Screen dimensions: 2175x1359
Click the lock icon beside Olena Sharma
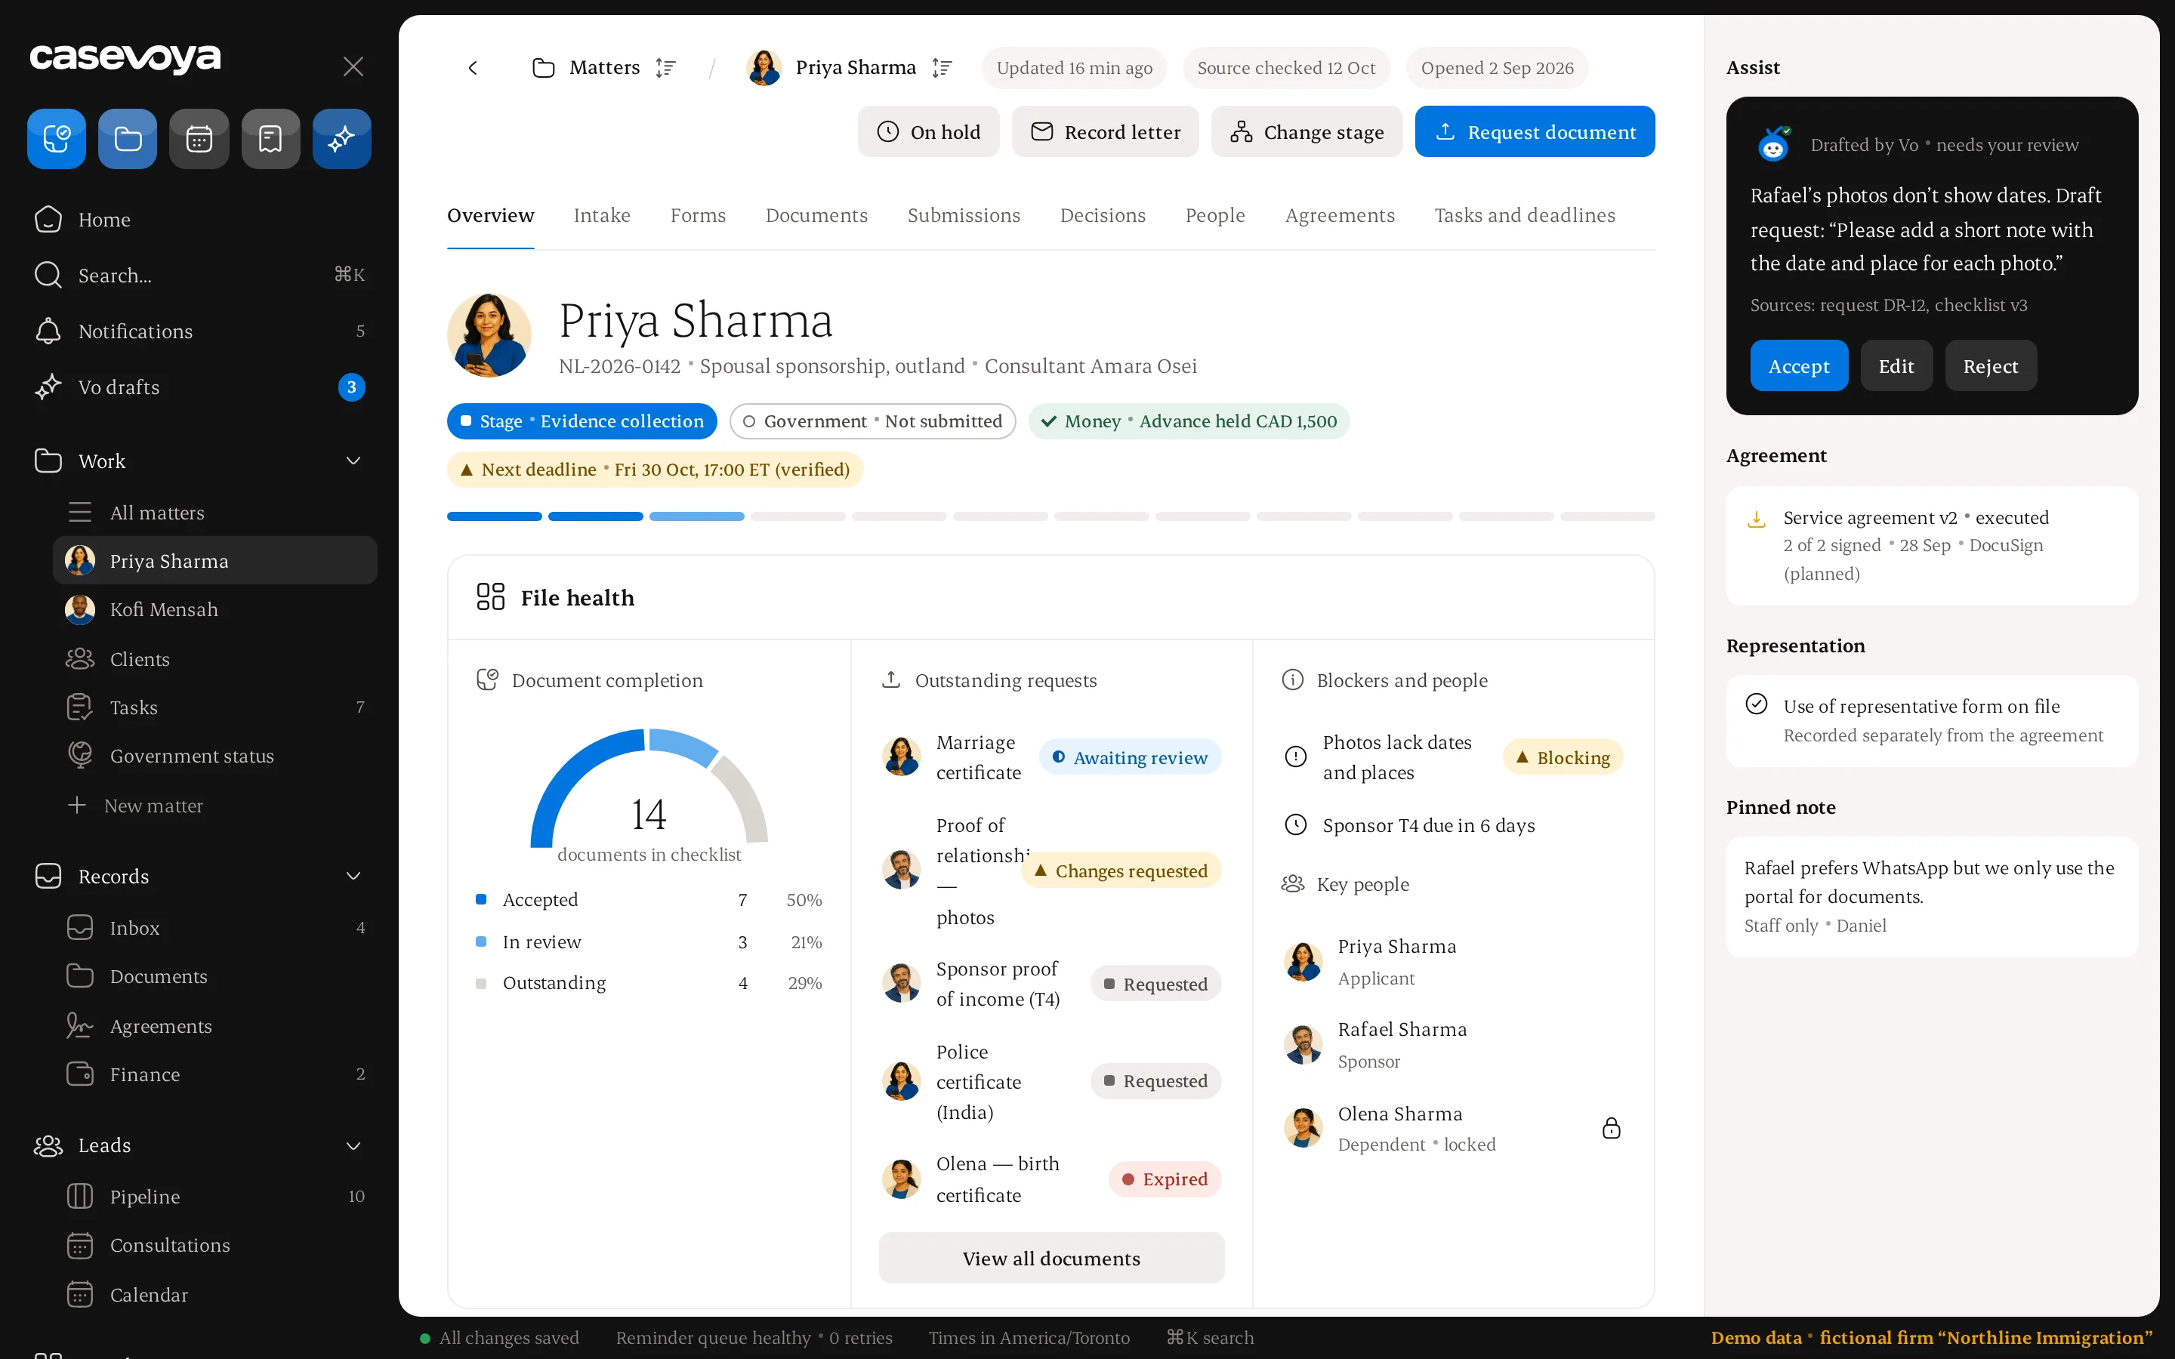[1612, 1128]
